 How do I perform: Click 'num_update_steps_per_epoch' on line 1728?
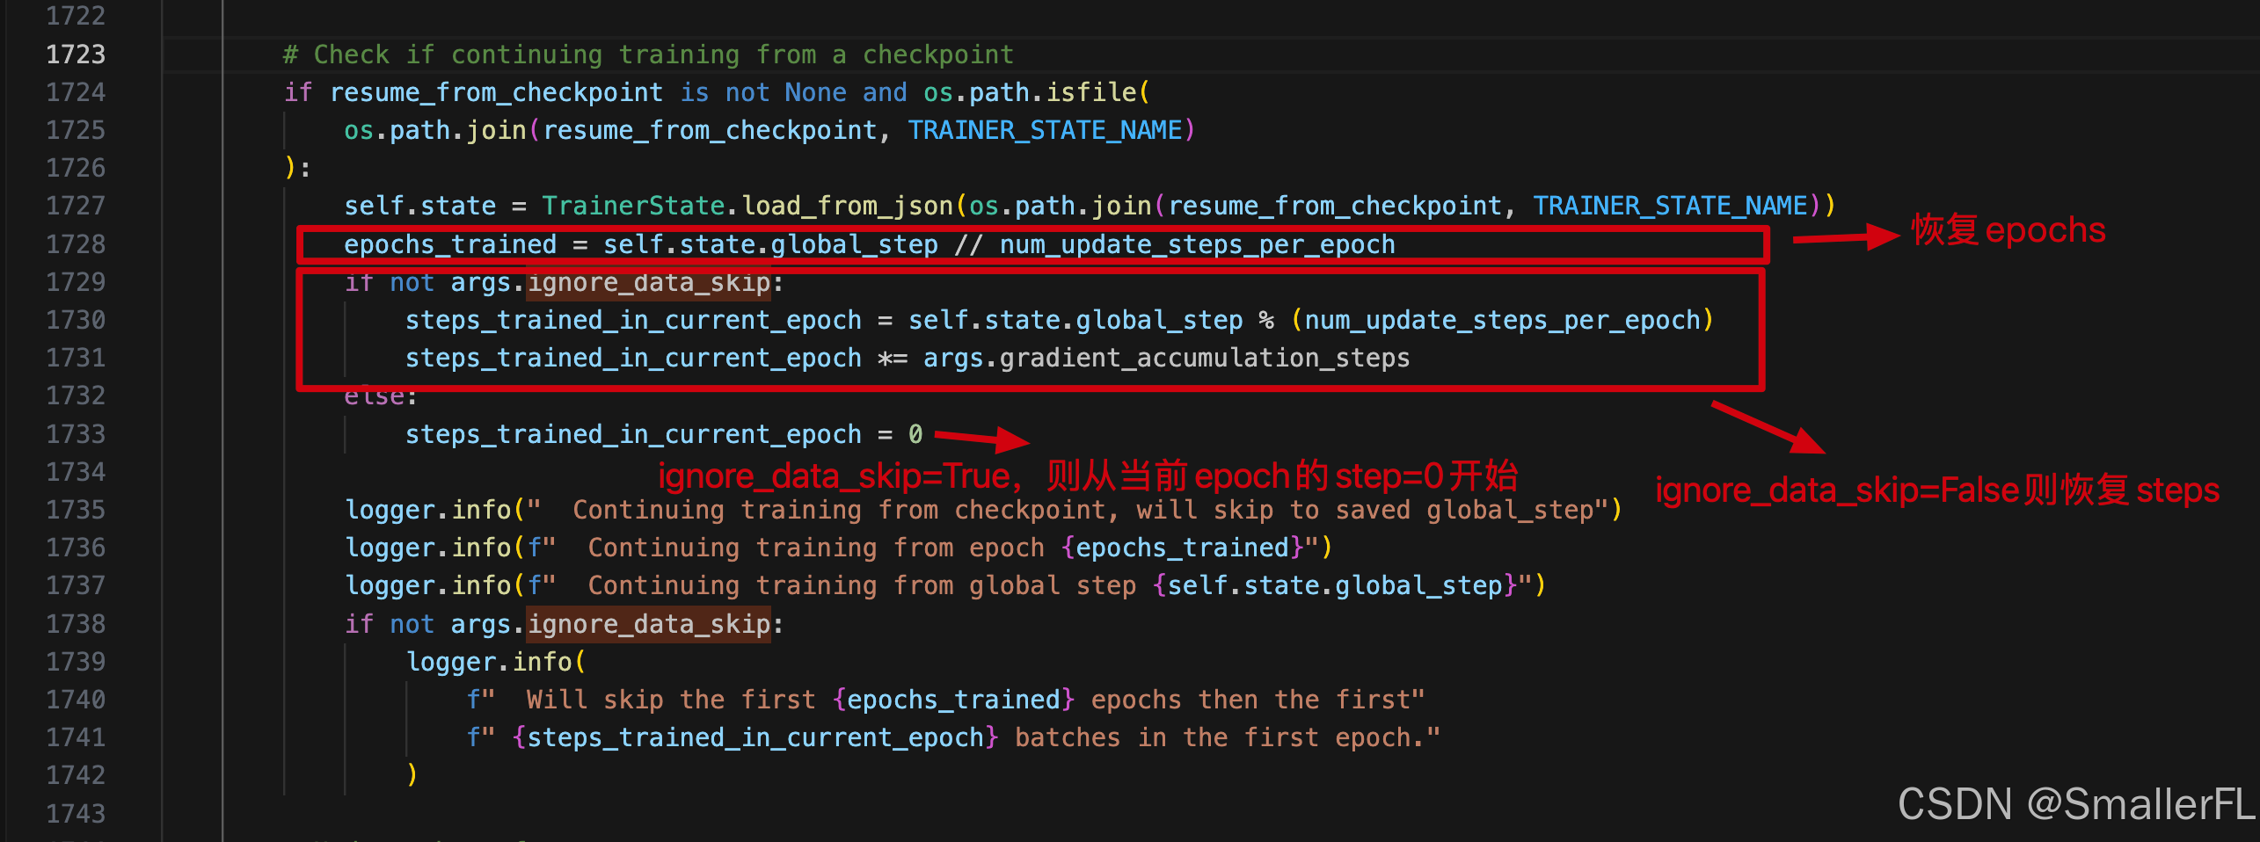point(1198,244)
